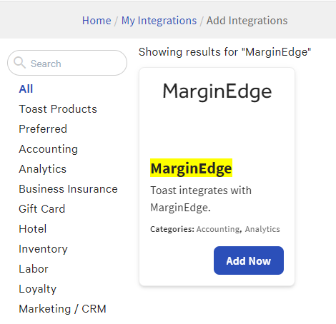Screen dimensions: 336x324
Task: Click the search magnifier icon
Action: (19, 63)
